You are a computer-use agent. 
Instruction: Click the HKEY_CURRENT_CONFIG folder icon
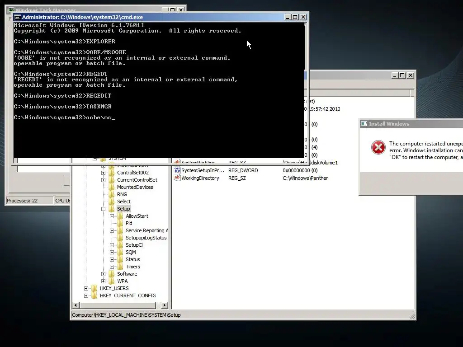(x=94, y=295)
